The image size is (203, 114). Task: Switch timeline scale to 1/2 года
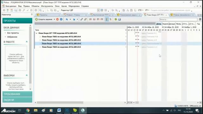(192, 24)
